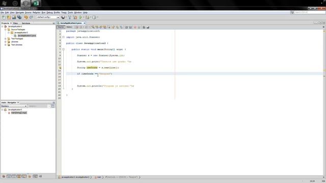Click the Stop Macro Recording icon
The image size is (326, 183).
[139, 27]
